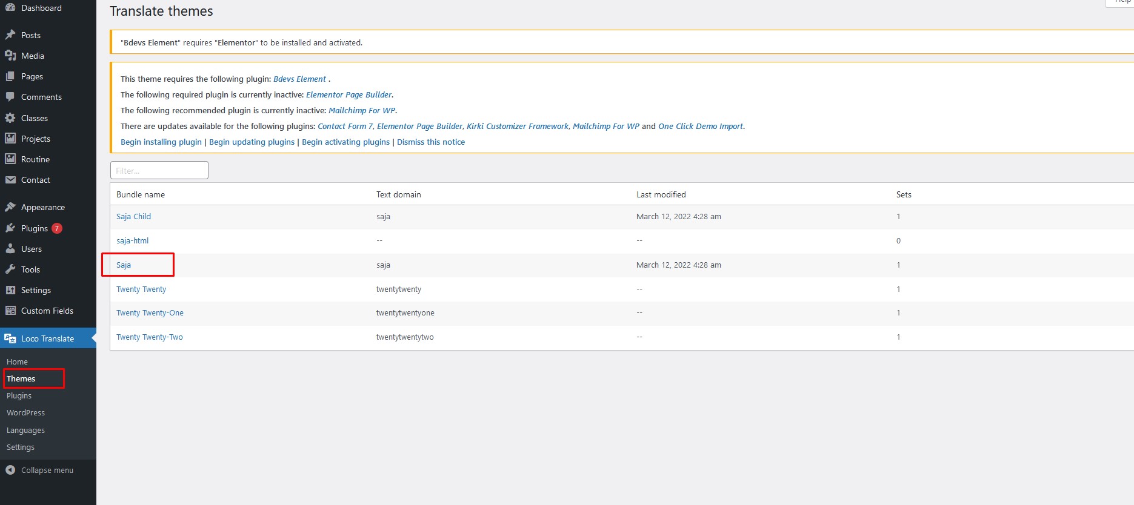
Task: Click the Contact envelope icon
Action: [10, 180]
